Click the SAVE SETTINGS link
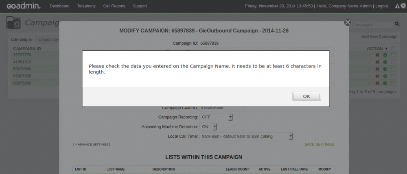 coord(319,144)
